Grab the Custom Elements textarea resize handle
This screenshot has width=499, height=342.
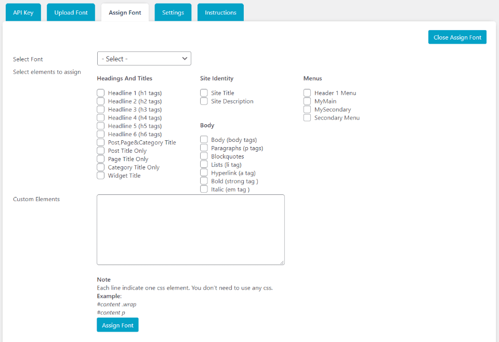[x=282, y=262]
